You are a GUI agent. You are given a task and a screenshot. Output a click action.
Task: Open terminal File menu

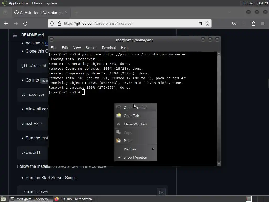pyautogui.click(x=54, y=48)
